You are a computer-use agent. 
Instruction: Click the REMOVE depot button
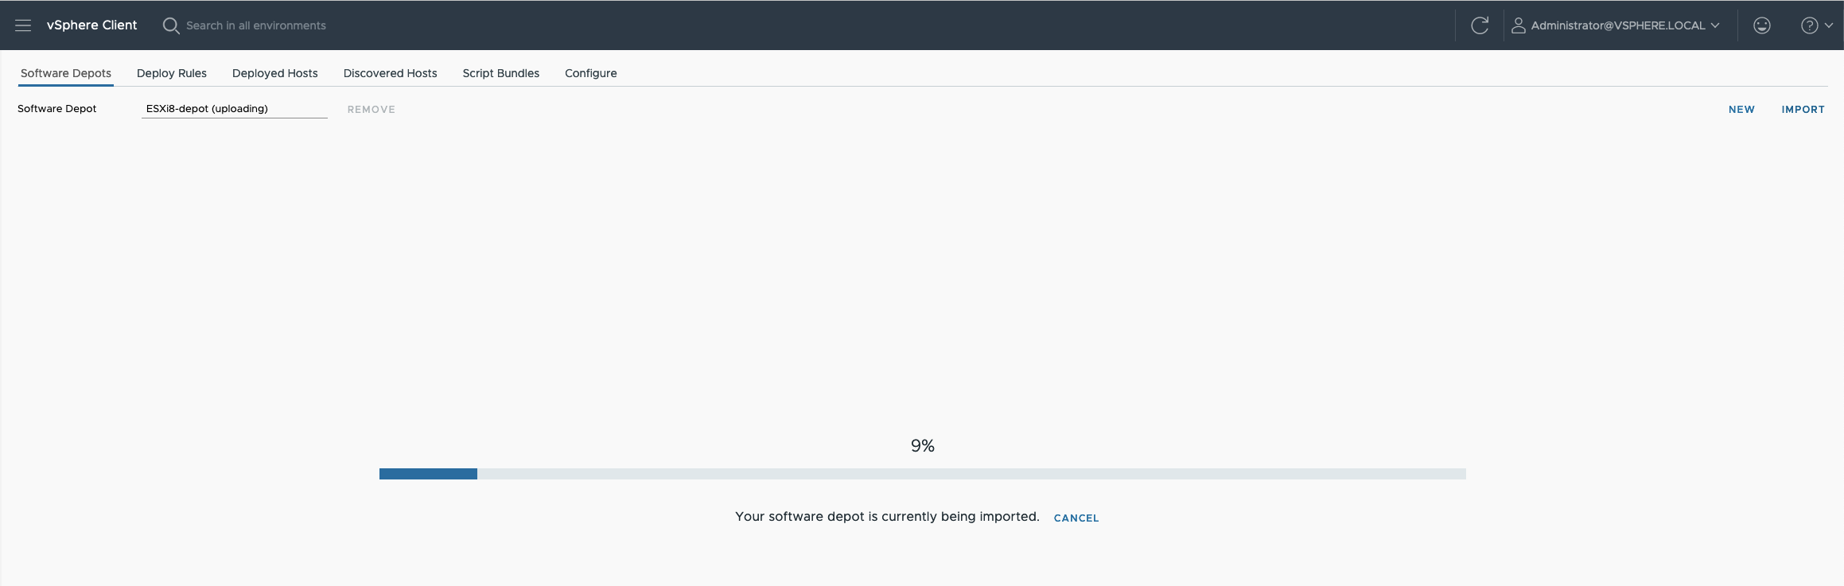coord(372,110)
